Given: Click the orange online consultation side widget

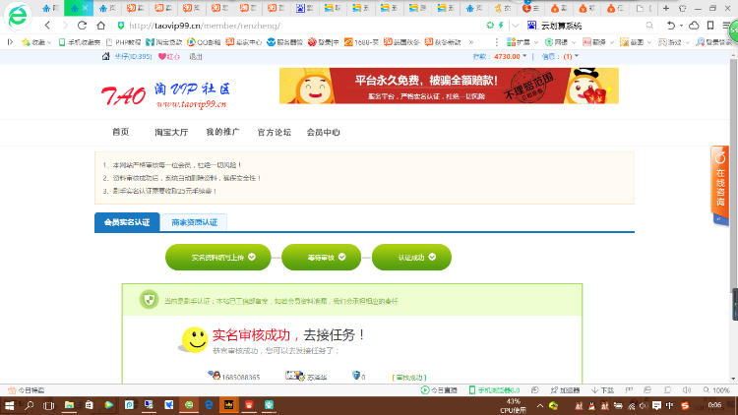Looking at the screenshot, I should [719, 184].
